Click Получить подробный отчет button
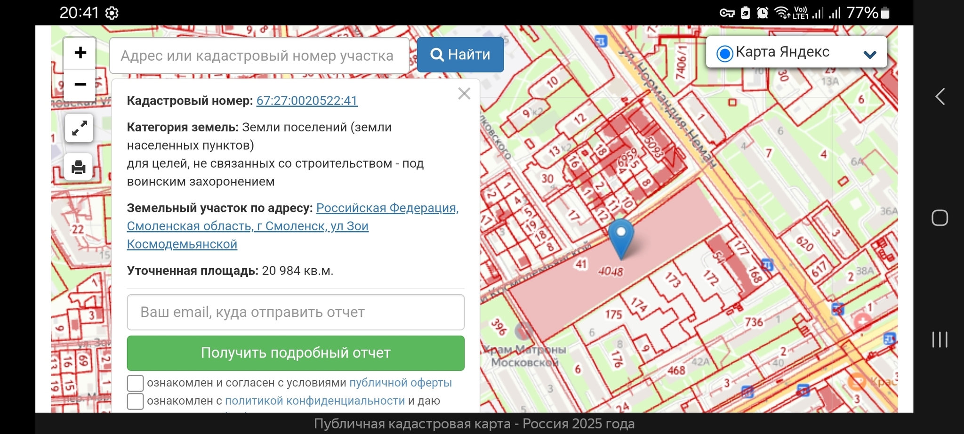The image size is (964, 434). (x=296, y=353)
